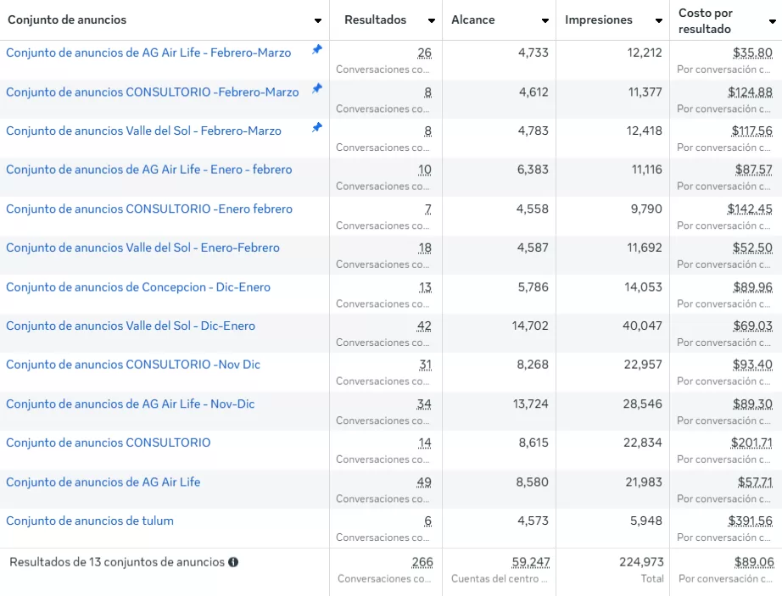Unpin the CONSULTORIO -Febrero-Marzo ad set

[x=316, y=89]
